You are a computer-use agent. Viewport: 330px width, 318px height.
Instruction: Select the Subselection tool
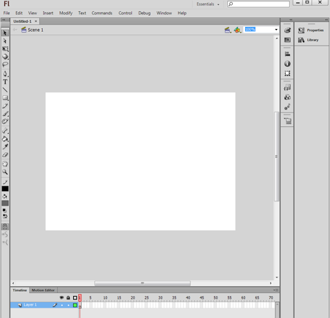point(5,41)
